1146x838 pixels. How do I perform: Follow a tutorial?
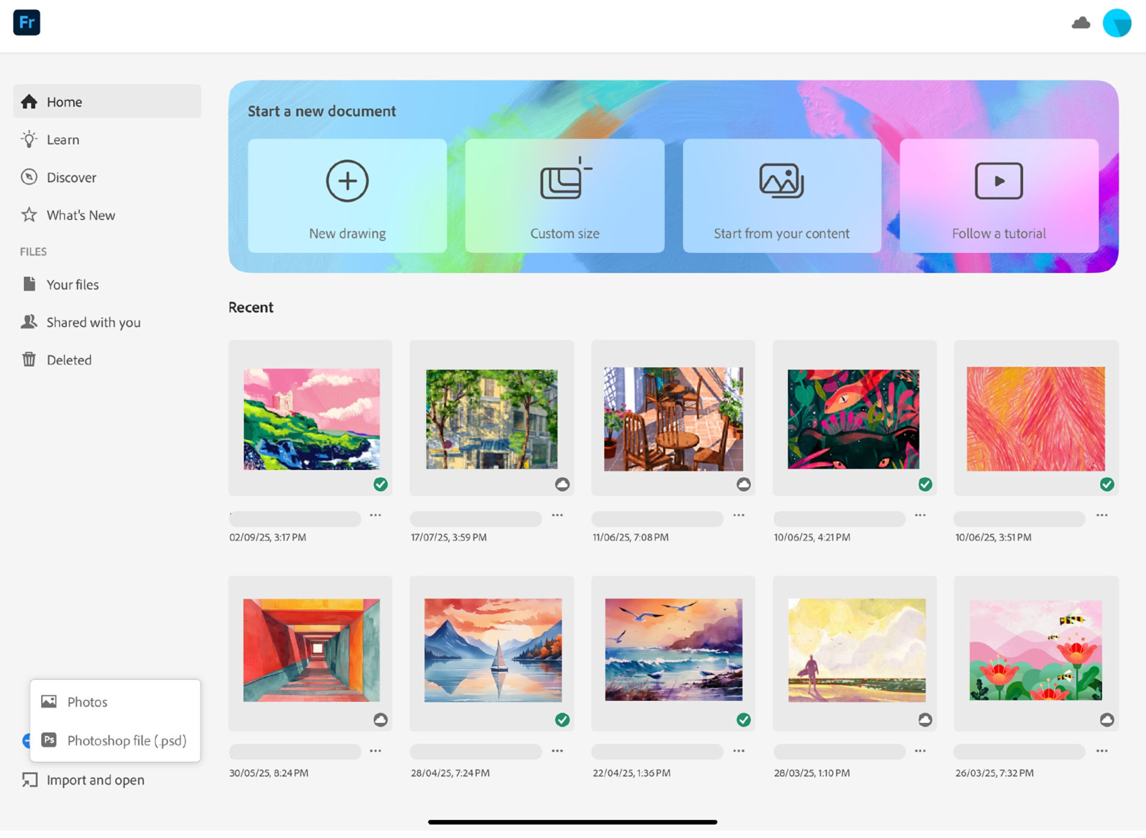tap(999, 197)
